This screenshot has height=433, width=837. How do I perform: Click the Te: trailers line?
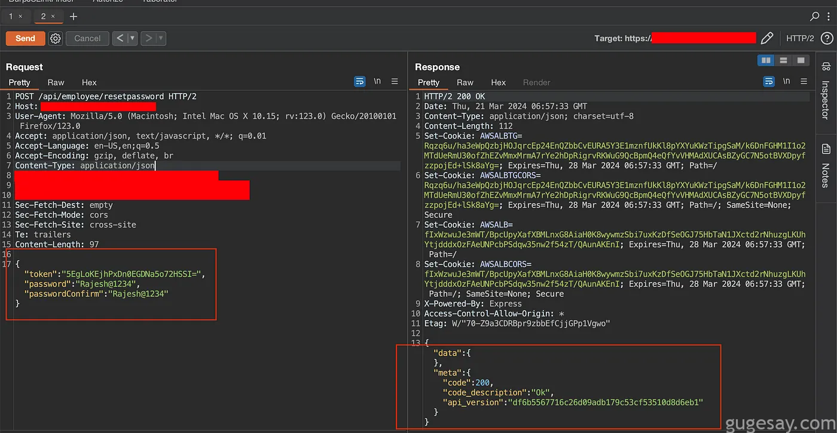coord(43,235)
